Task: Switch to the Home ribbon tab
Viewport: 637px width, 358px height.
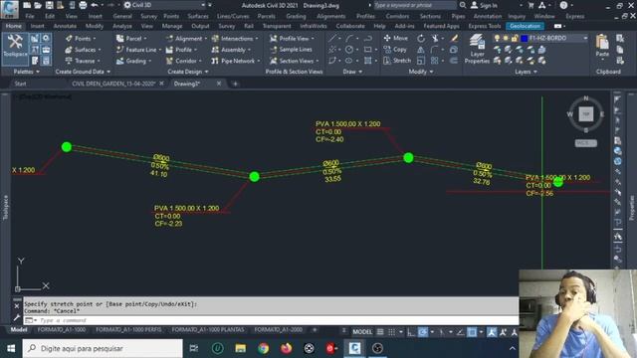Action: [x=14, y=26]
